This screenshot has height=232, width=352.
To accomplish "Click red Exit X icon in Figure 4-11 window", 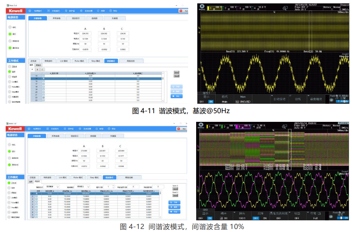I will click(x=181, y=11).
